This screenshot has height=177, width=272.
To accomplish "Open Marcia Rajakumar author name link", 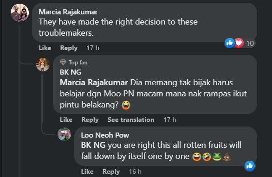I will click(68, 12).
